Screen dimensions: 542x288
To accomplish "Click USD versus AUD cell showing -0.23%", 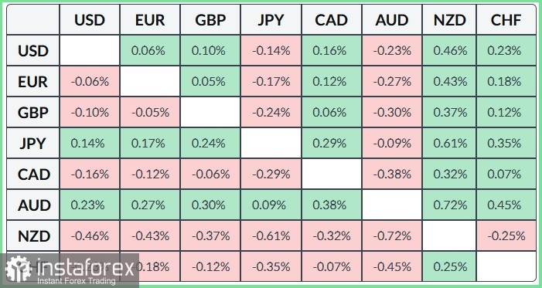I will click(392, 51).
